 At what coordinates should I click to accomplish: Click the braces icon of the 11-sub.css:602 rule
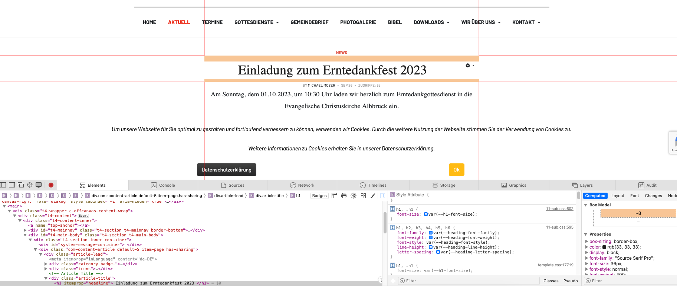(x=392, y=209)
